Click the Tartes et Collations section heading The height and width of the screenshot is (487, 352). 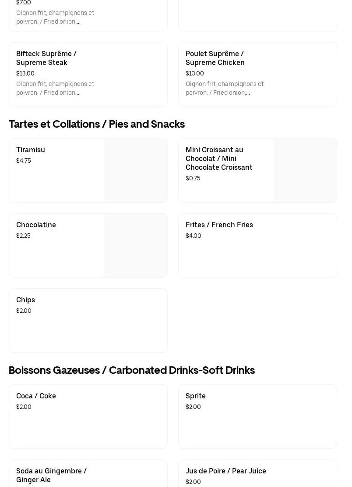pos(97,124)
